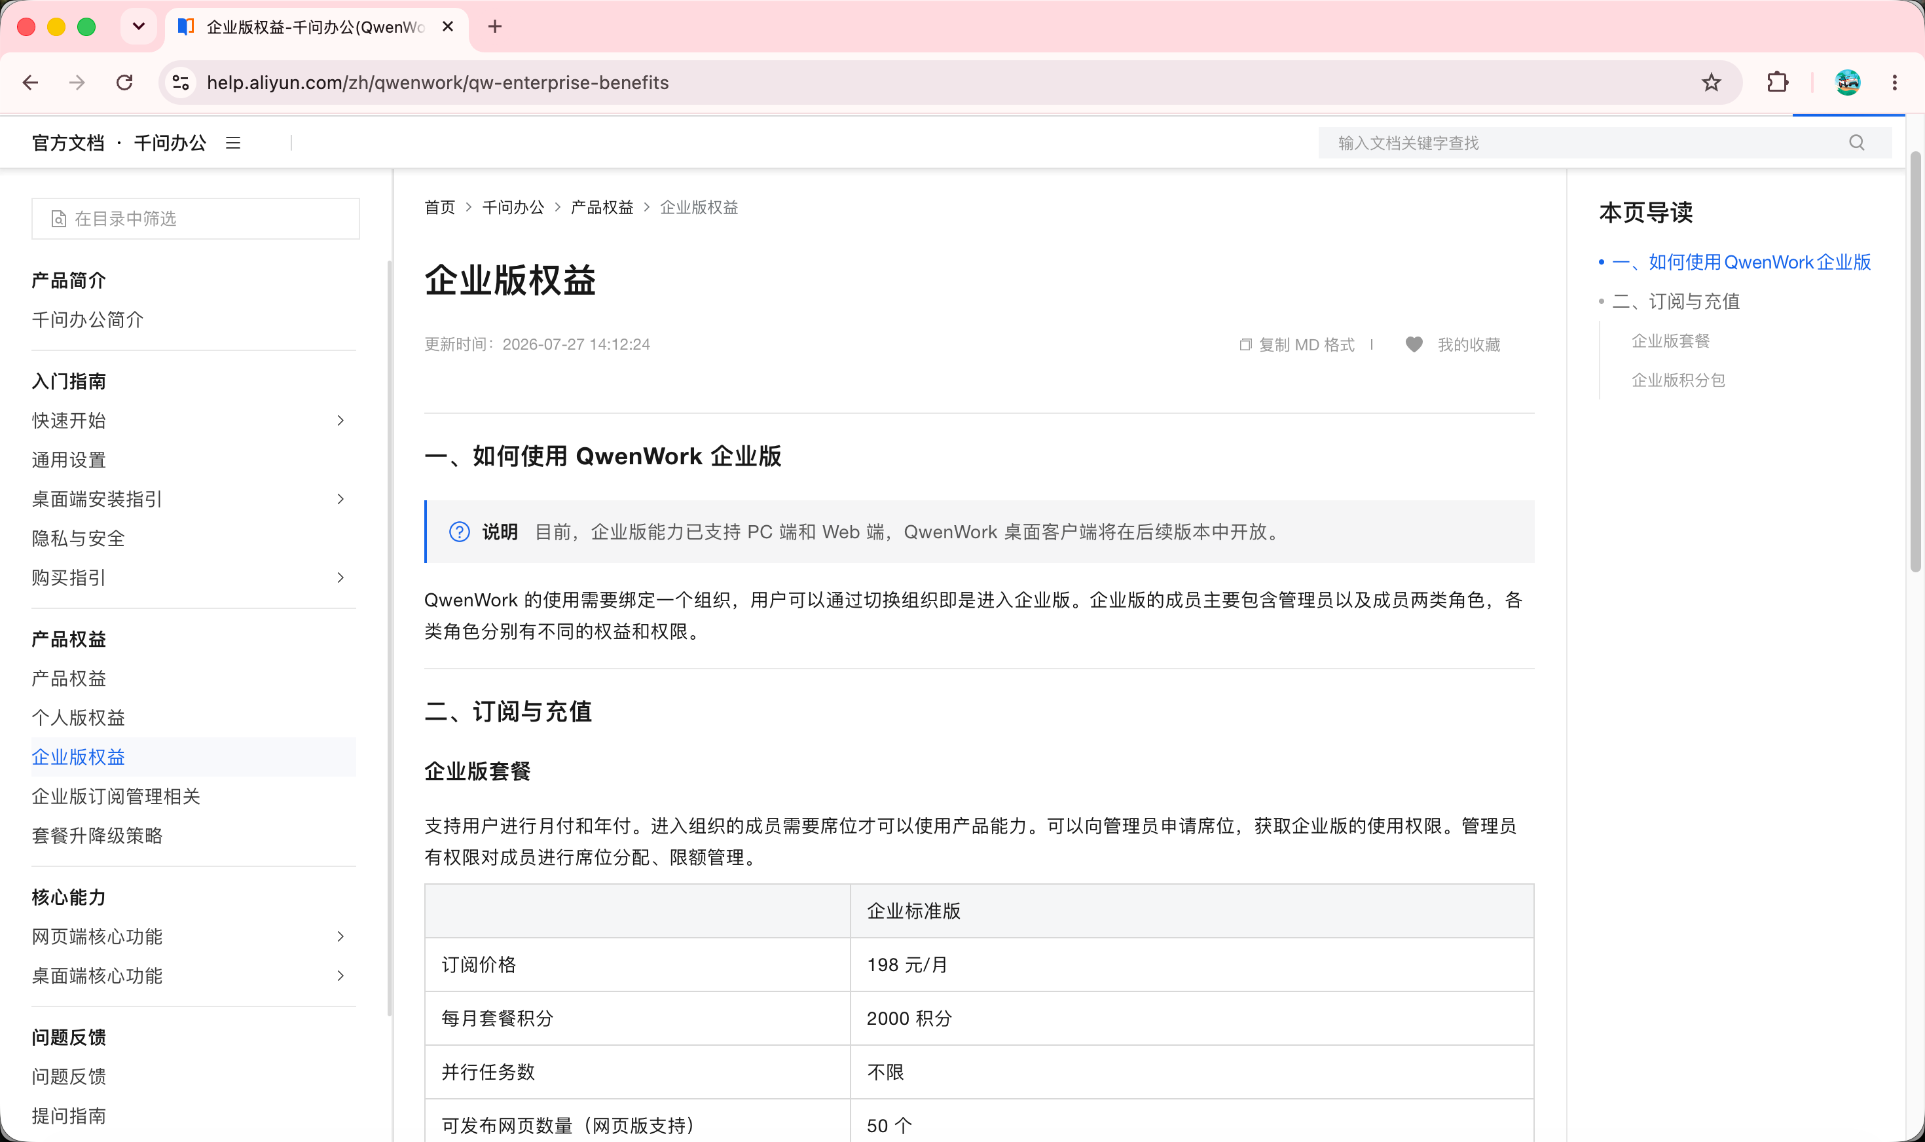Click the 千问办公 breadcrumb link
This screenshot has height=1142, width=1925.
(513, 207)
